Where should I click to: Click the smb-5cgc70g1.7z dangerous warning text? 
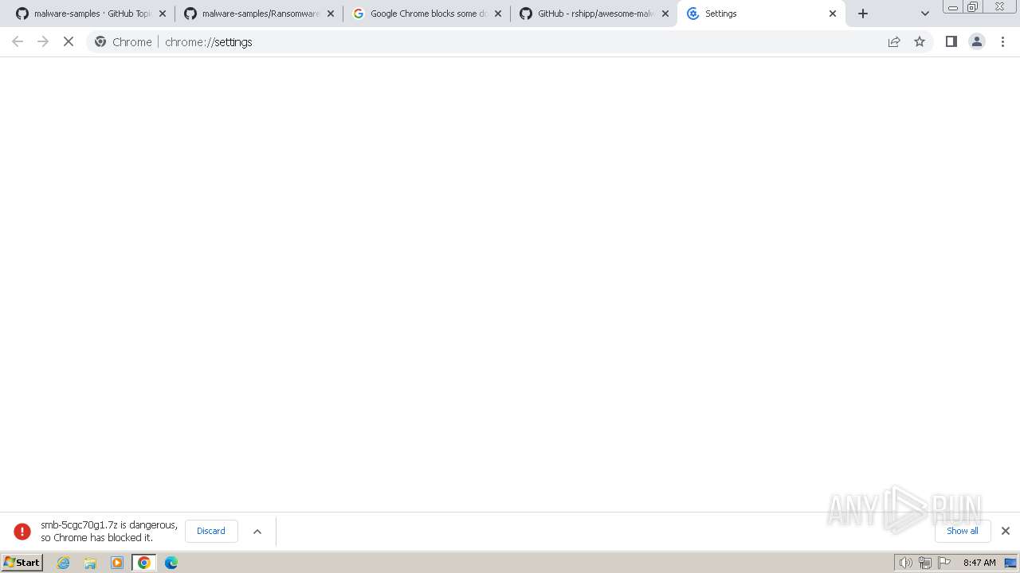click(x=109, y=531)
